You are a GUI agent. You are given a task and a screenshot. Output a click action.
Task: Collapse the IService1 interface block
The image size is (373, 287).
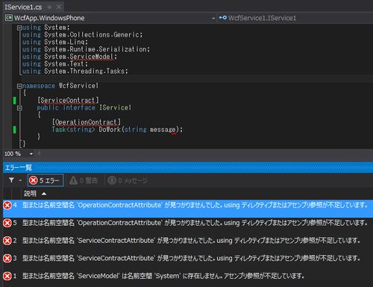[19, 108]
